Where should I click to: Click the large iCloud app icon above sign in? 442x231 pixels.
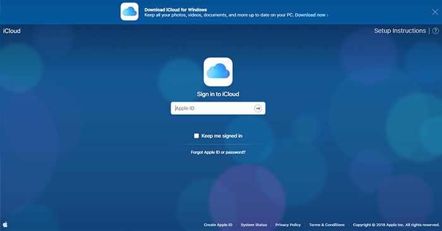coord(218,72)
